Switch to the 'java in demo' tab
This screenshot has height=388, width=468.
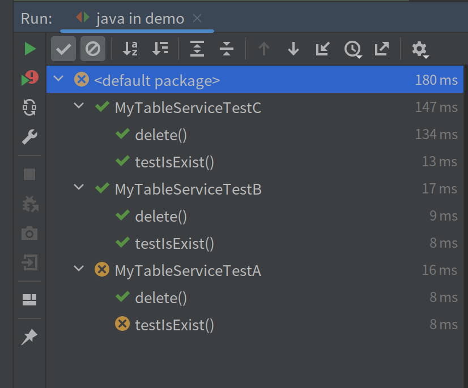[x=139, y=19]
